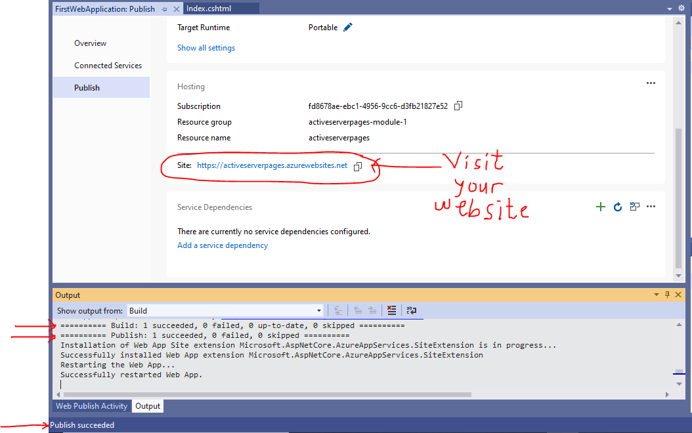Click the Successfully restarted Web App line

pyautogui.click(x=131, y=375)
